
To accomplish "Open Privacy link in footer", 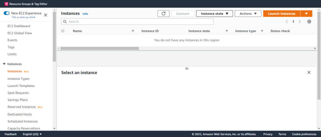I will pyautogui.click(x=268, y=134).
